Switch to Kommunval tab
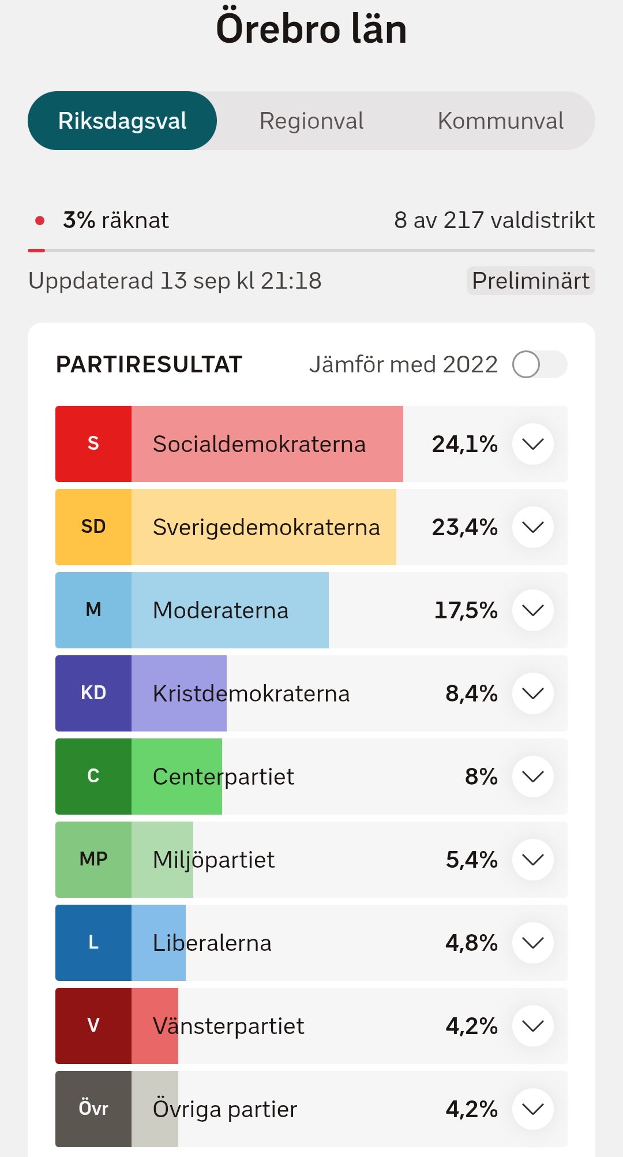This screenshot has height=1157, width=623. click(501, 121)
